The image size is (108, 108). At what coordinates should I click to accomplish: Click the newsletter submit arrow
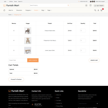(x=97, y=103)
